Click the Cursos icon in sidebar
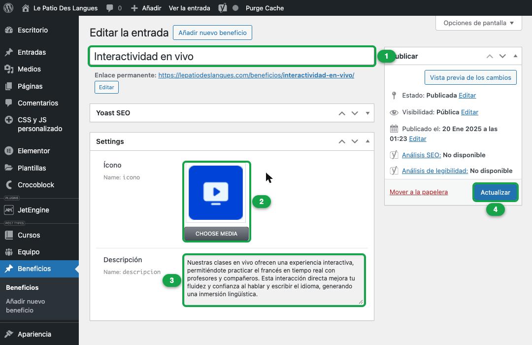Screen dimensions: 532x345 (9, 235)
